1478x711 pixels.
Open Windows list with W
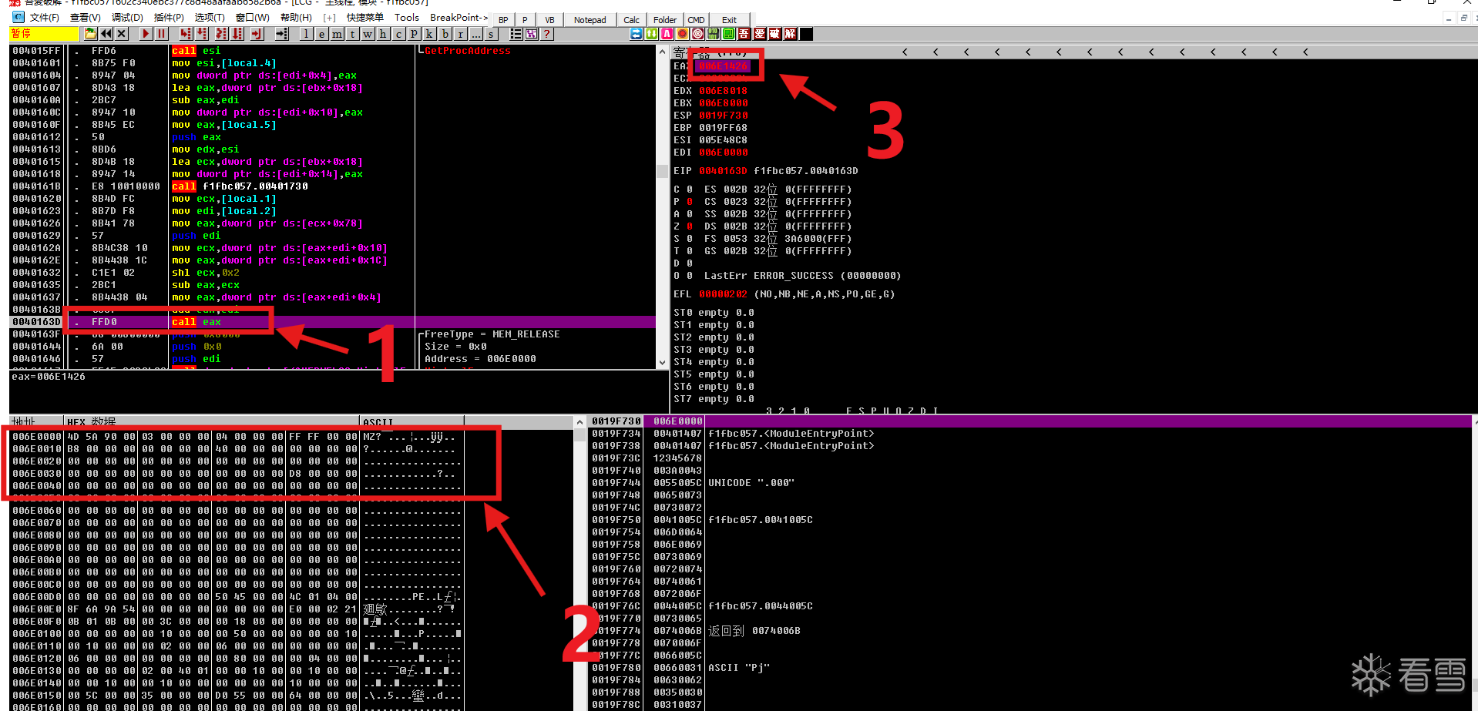click(x=368, y=34)
